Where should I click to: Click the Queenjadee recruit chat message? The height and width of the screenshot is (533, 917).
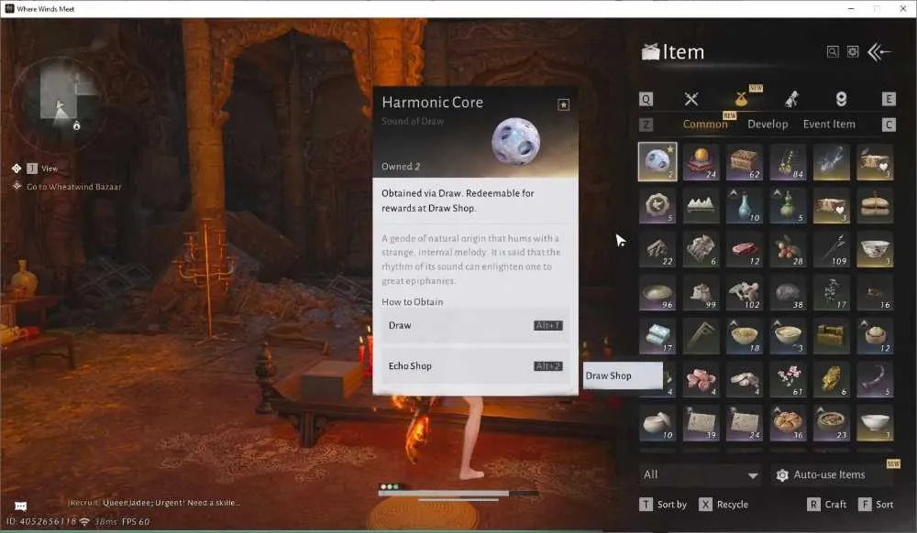click(154, 503)
